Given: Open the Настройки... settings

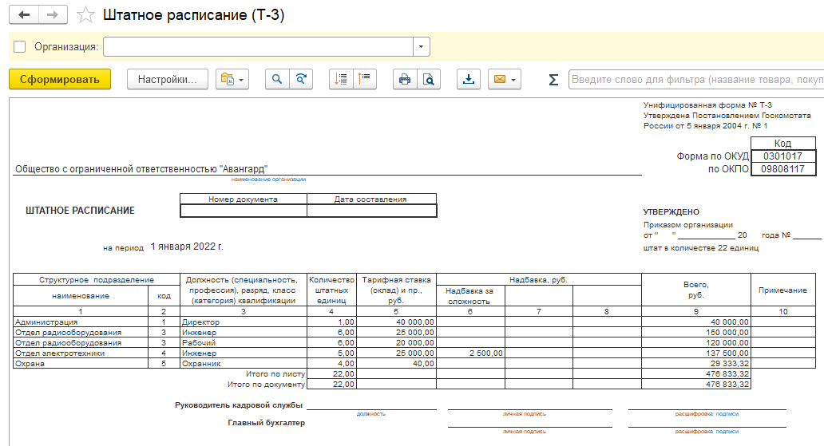Looking at the screenshot, I should [x=168, y=79].
